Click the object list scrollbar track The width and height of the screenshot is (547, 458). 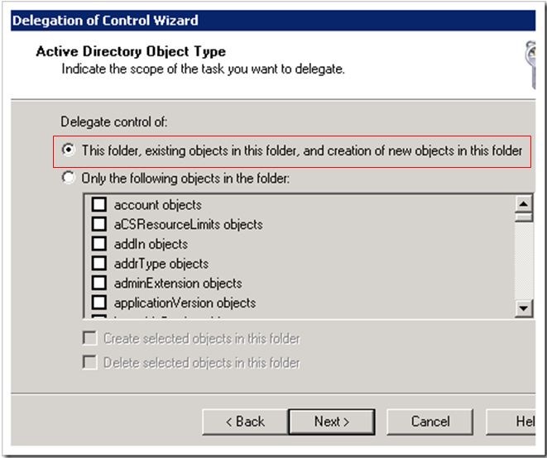pos(524,265)
